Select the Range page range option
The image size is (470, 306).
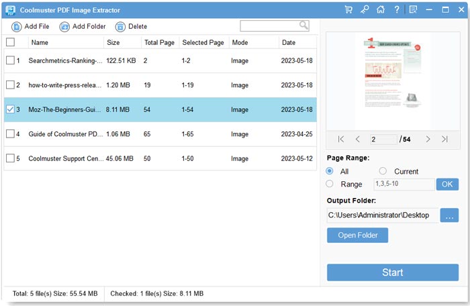(x=330, y=183)
